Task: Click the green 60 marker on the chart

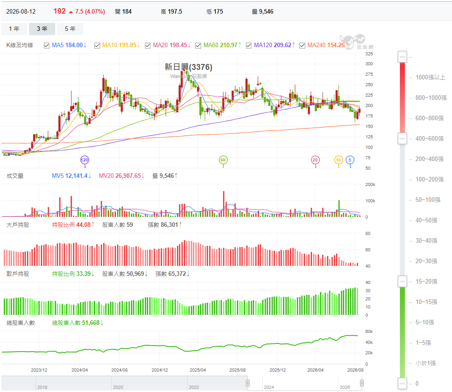Action: [223, 160]
